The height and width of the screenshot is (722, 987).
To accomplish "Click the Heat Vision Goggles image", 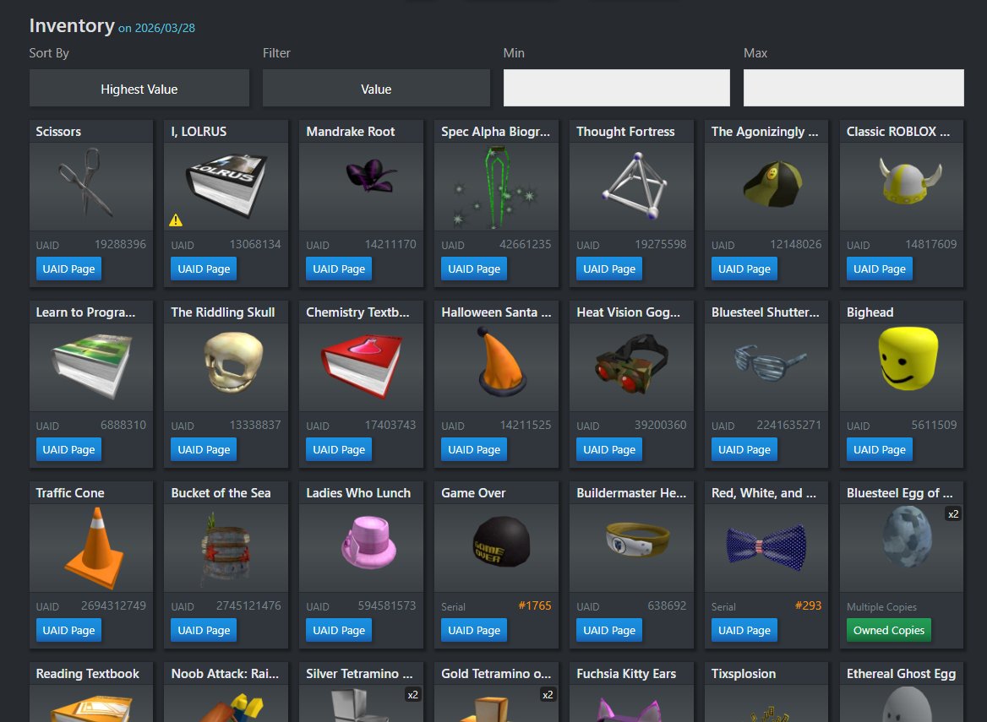I will [x=631, y=367].
